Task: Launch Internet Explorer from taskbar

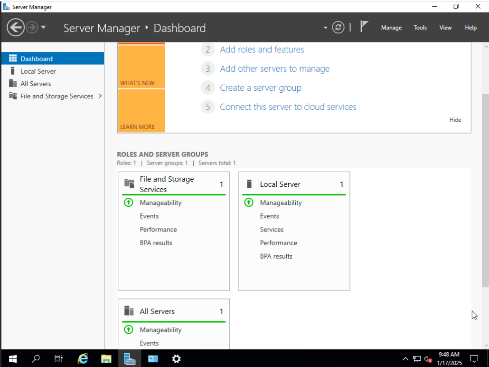Action: pyautogui.click(x=83, y=358)
